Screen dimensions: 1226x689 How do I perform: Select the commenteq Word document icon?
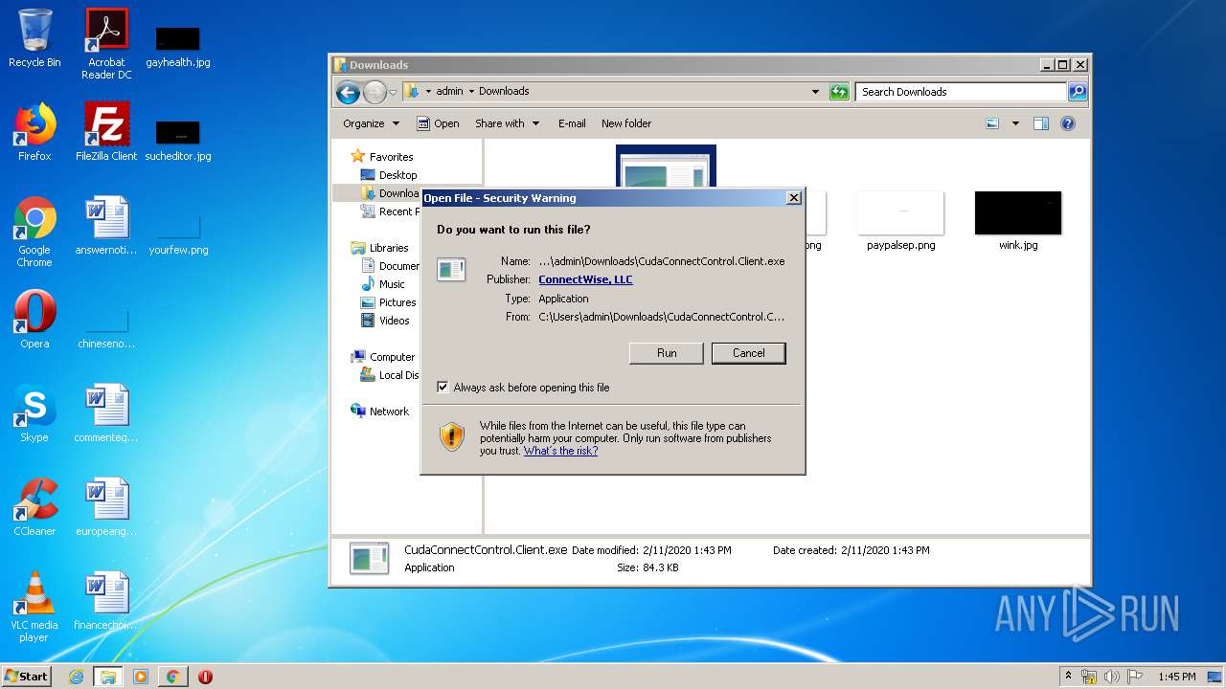click(106, 413)
